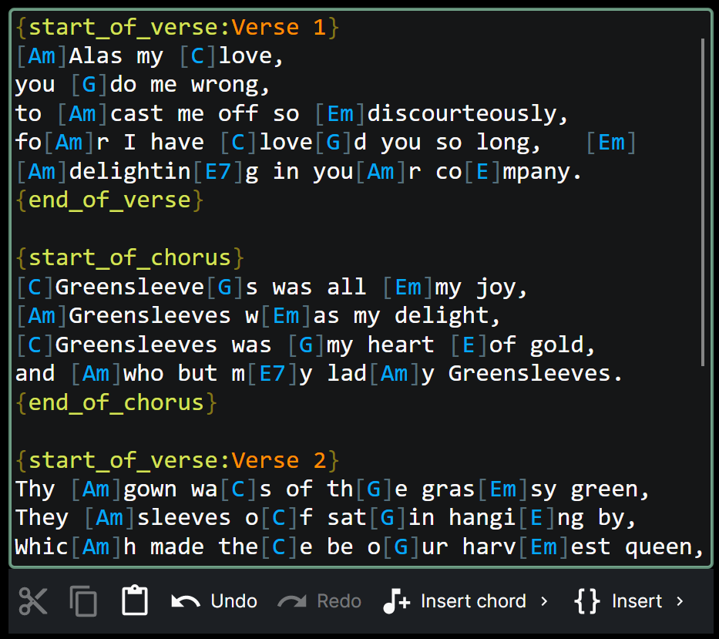The height and width of the screenshot is (639, 719).
Task: Click the [E7] chord in 'delightin[E7]g'
Action: (218, 172)
